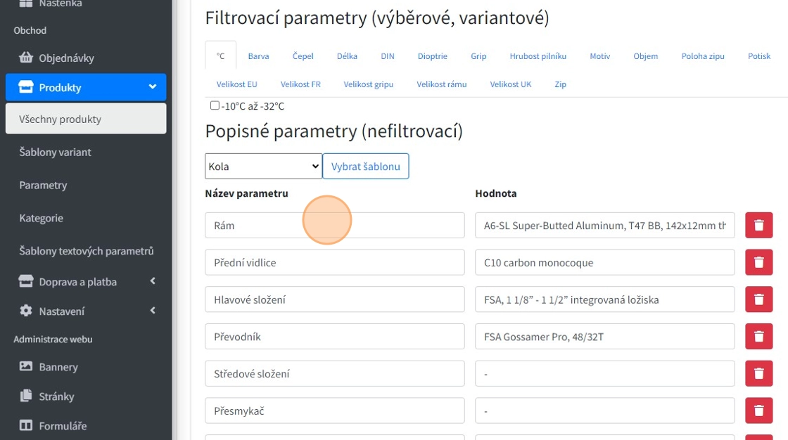Click the Vybrat šablonu button
Screen dimensions: 788x440
[365, 167]
